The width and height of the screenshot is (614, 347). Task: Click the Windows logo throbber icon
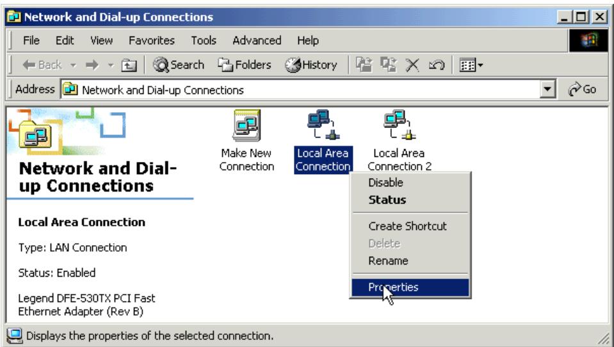588,40
